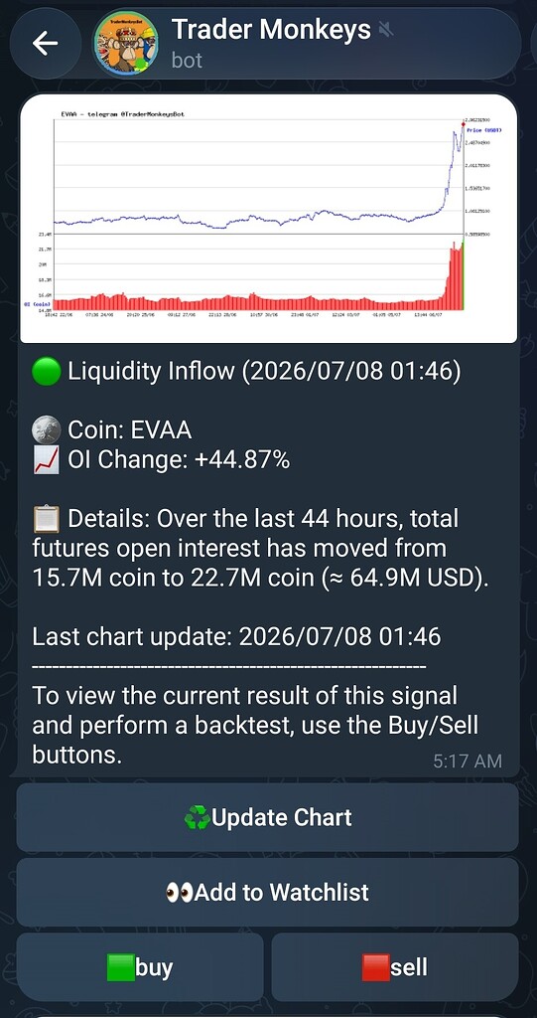Screen dimensions: 537x1018
Task: Tap the recycle icon on Update Chart
Action: click(x=198, y=818)
